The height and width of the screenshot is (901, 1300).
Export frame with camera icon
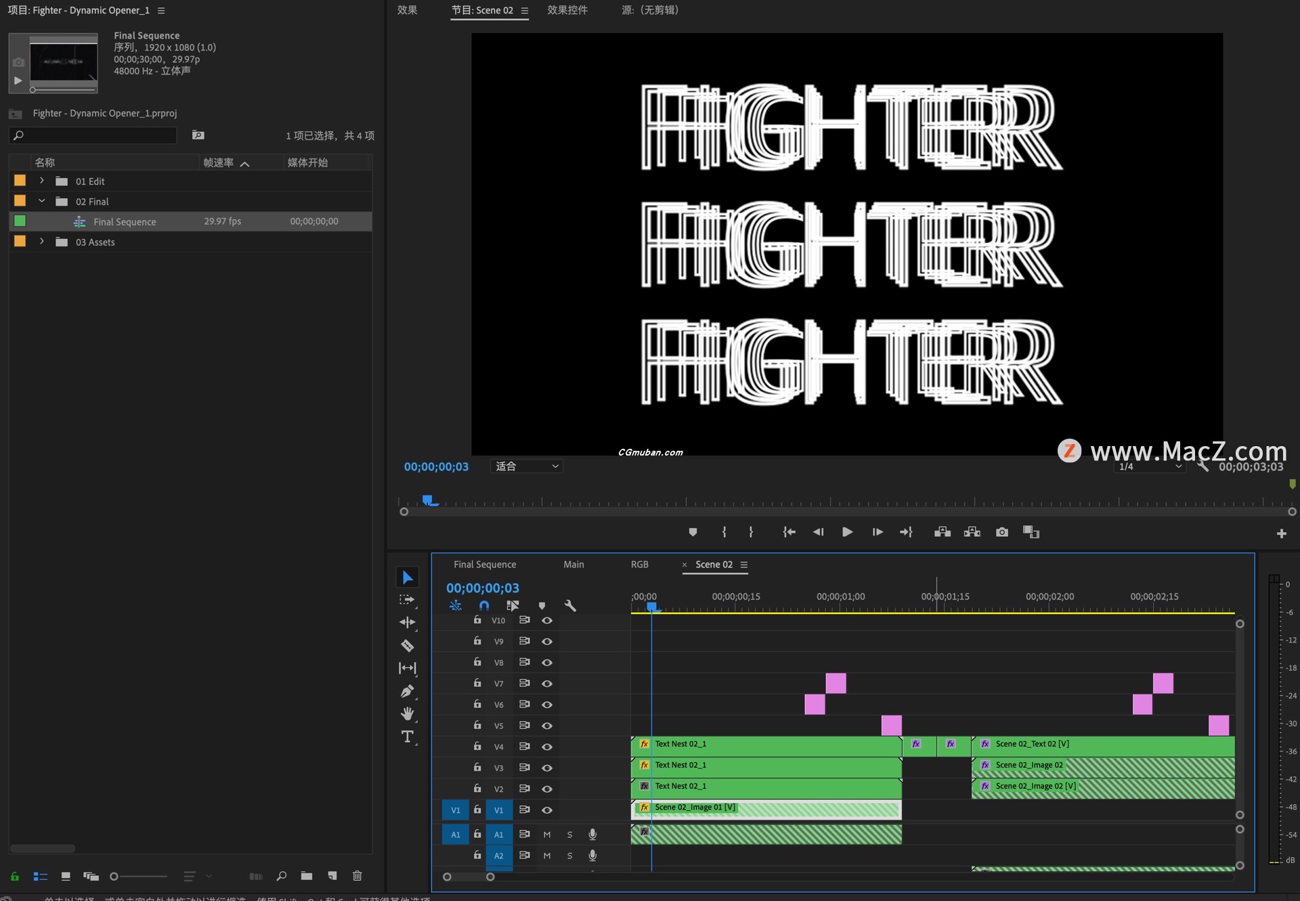coord(1002,532)
